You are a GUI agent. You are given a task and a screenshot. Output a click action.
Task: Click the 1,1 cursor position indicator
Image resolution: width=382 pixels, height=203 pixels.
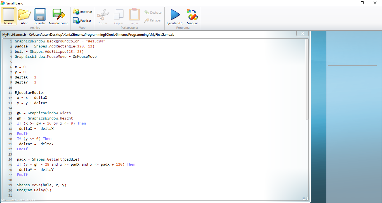pos(305,198)
